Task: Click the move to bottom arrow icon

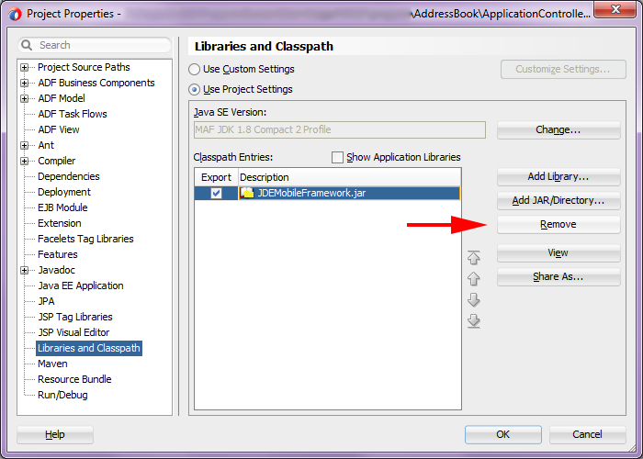Action: click(x=474, y=320)
